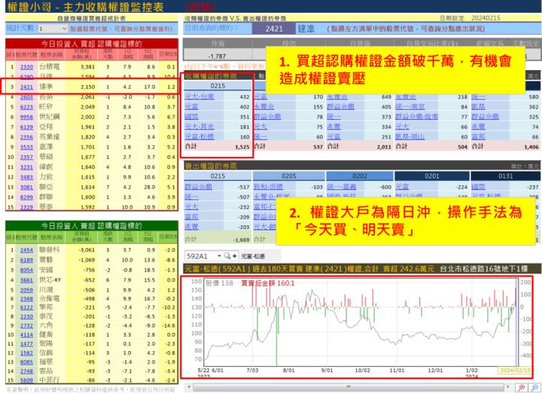Image resolution: width=542 pixels, height=394 pixels.
Task: Click the 20240215 date setting field
Action: [486, 18]
